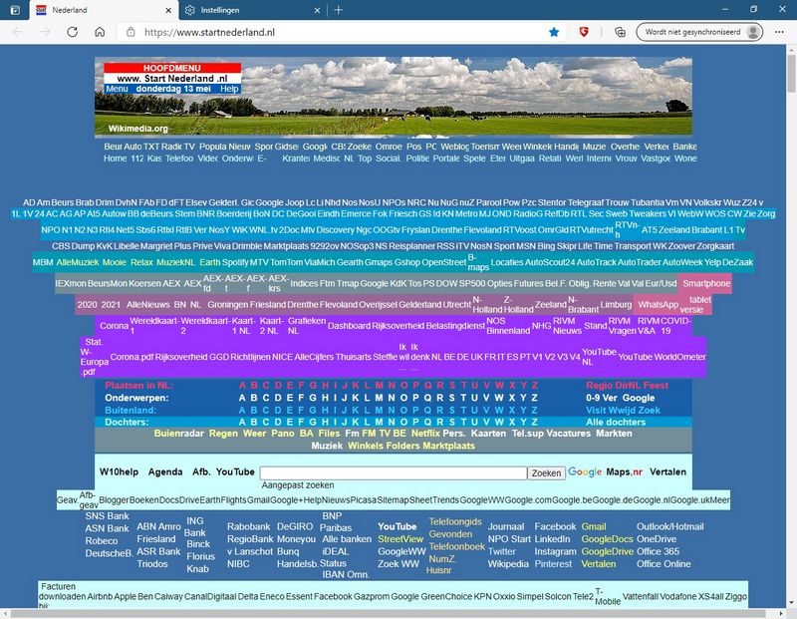The image size is (797, 619).
Task: Open the colorful Google logo link
Action: pos(585,472)
